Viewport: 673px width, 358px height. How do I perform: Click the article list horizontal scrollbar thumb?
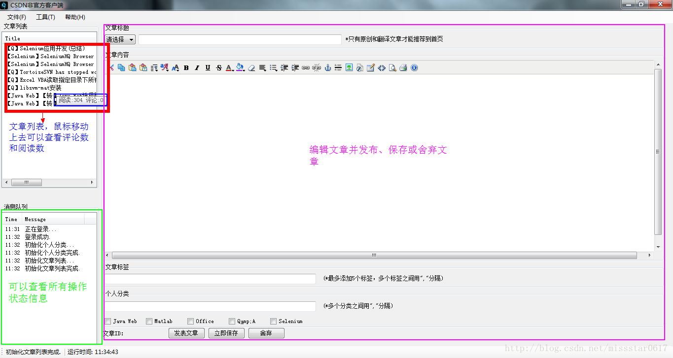[27, 182]
